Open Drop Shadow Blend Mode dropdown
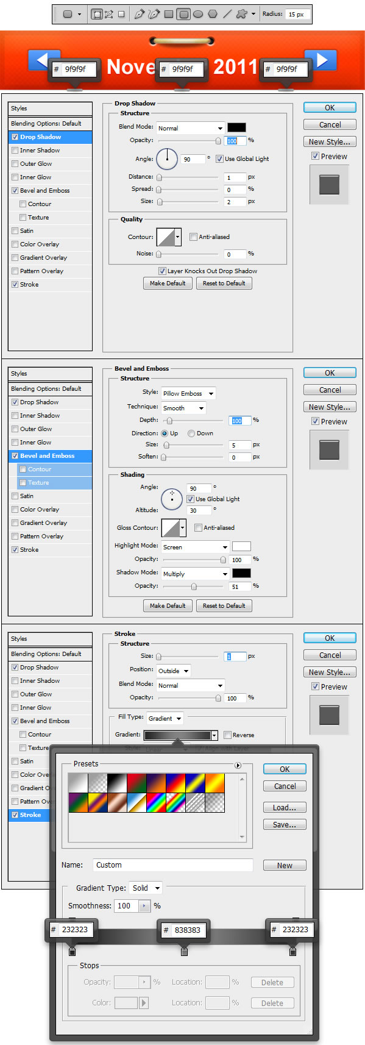 191,128
